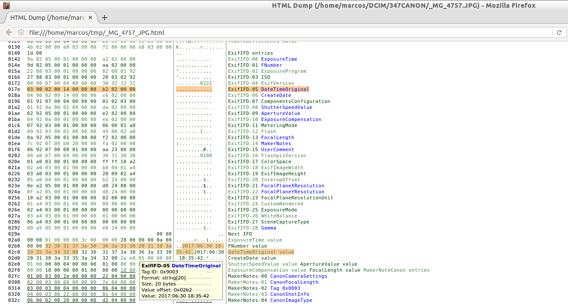This screenshot has width=568, height=304.
Task: Select the ExifIFD-25 ExposureMode entry
Action: click(x=262, y=210)
